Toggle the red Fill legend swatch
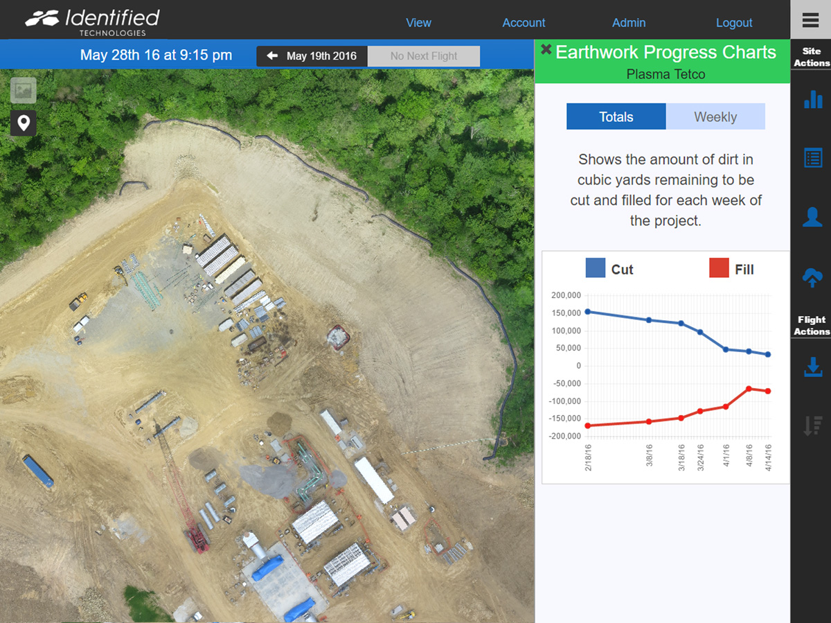The image size is (831, 623). (x=719, y=268)
